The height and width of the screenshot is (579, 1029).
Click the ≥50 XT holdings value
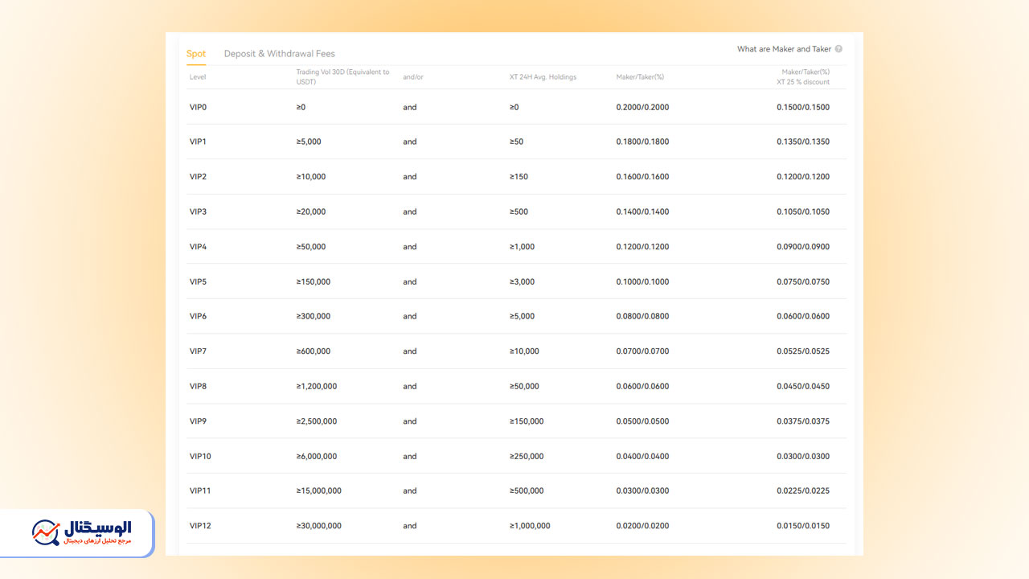(x=516, y=142)
